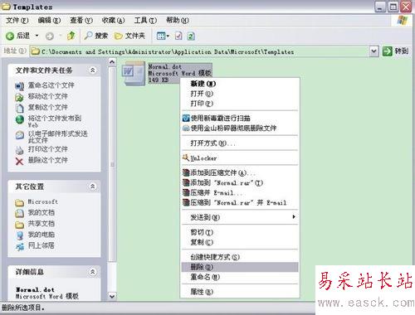Choose 压缩并 E-mail... entry
The image size is (415, 315).
pyautogui.click(x=240, y=193)
